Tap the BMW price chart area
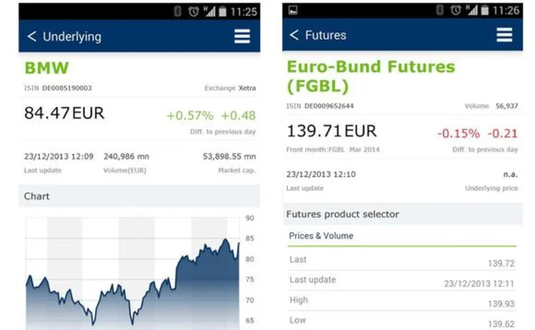This screenshot has height=330, width=535. [x=133, y=273]
